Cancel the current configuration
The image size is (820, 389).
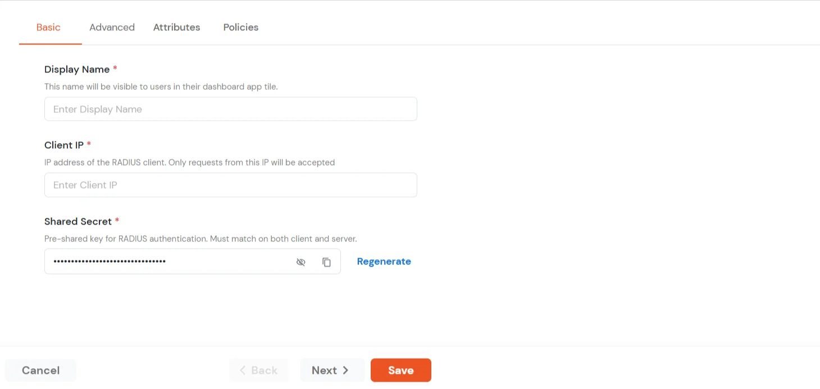(40, 370)
